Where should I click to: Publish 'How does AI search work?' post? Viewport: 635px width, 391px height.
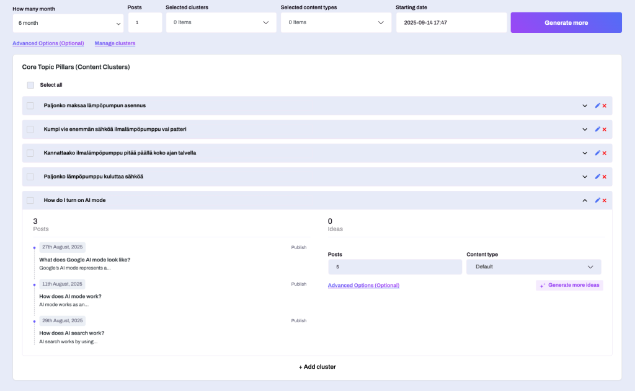[x=299, y=320]
